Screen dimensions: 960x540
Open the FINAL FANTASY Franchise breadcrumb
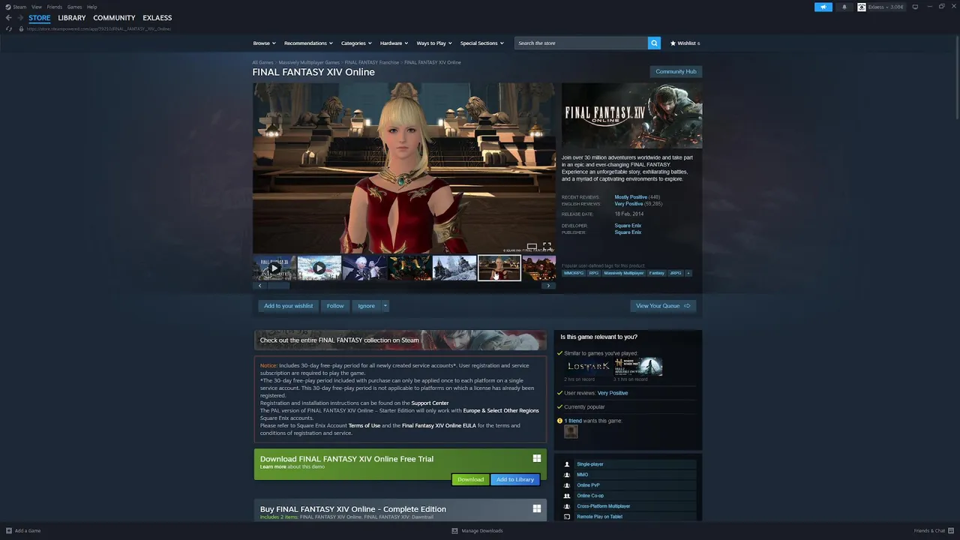pos(372,62)
